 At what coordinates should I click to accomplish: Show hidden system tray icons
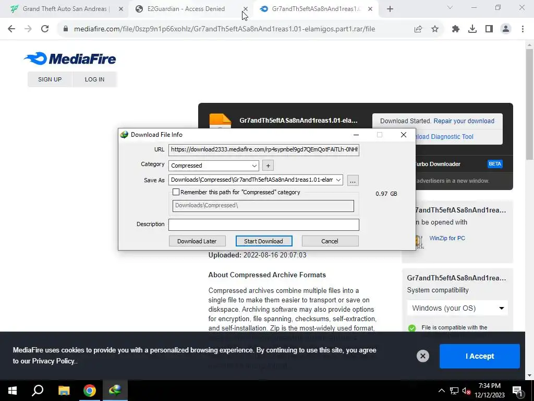point(441,391)
